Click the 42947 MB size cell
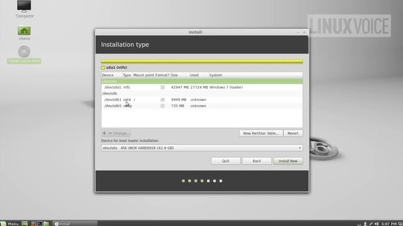This screenshot has width=403, height=226. 179,87
